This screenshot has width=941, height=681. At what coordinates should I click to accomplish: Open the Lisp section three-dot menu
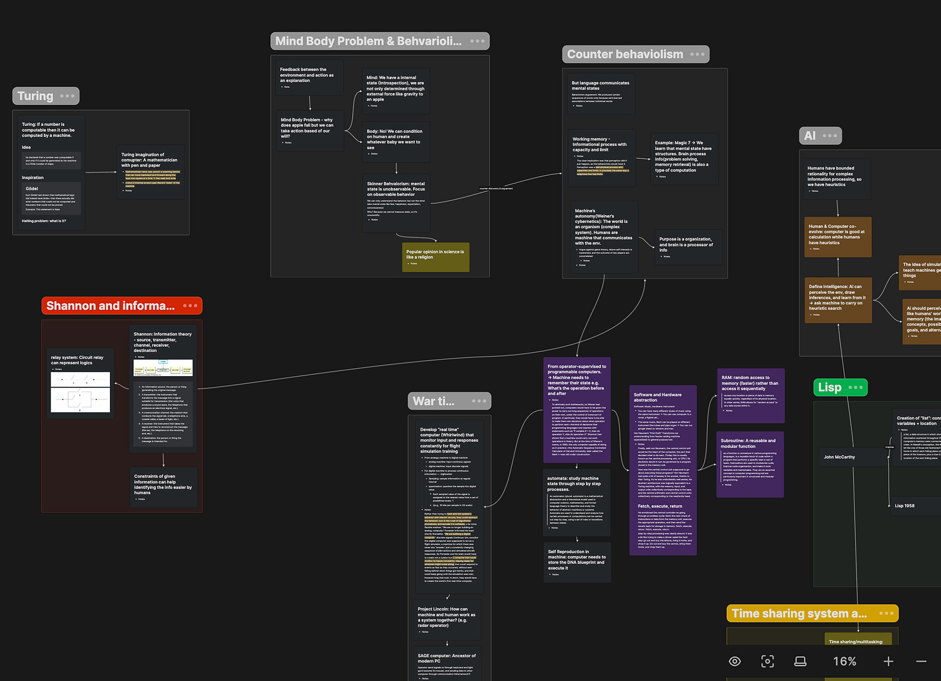tap(855, 388)
